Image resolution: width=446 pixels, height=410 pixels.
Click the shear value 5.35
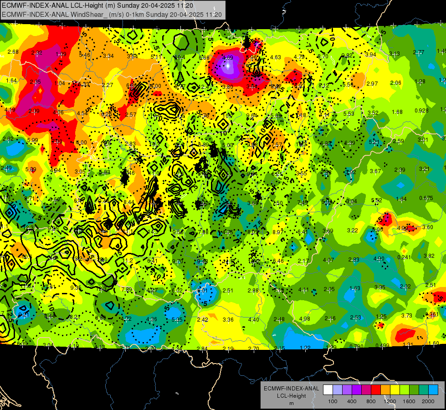(177, 320)
